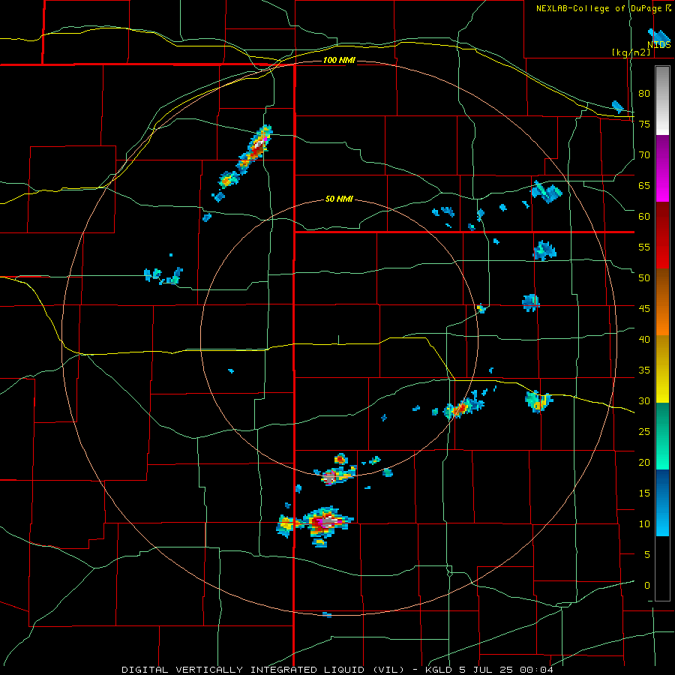Viewport: 675px width, 675px height.
Task: Select the white-gray top segment of color bar
Action: click(662, 100)
